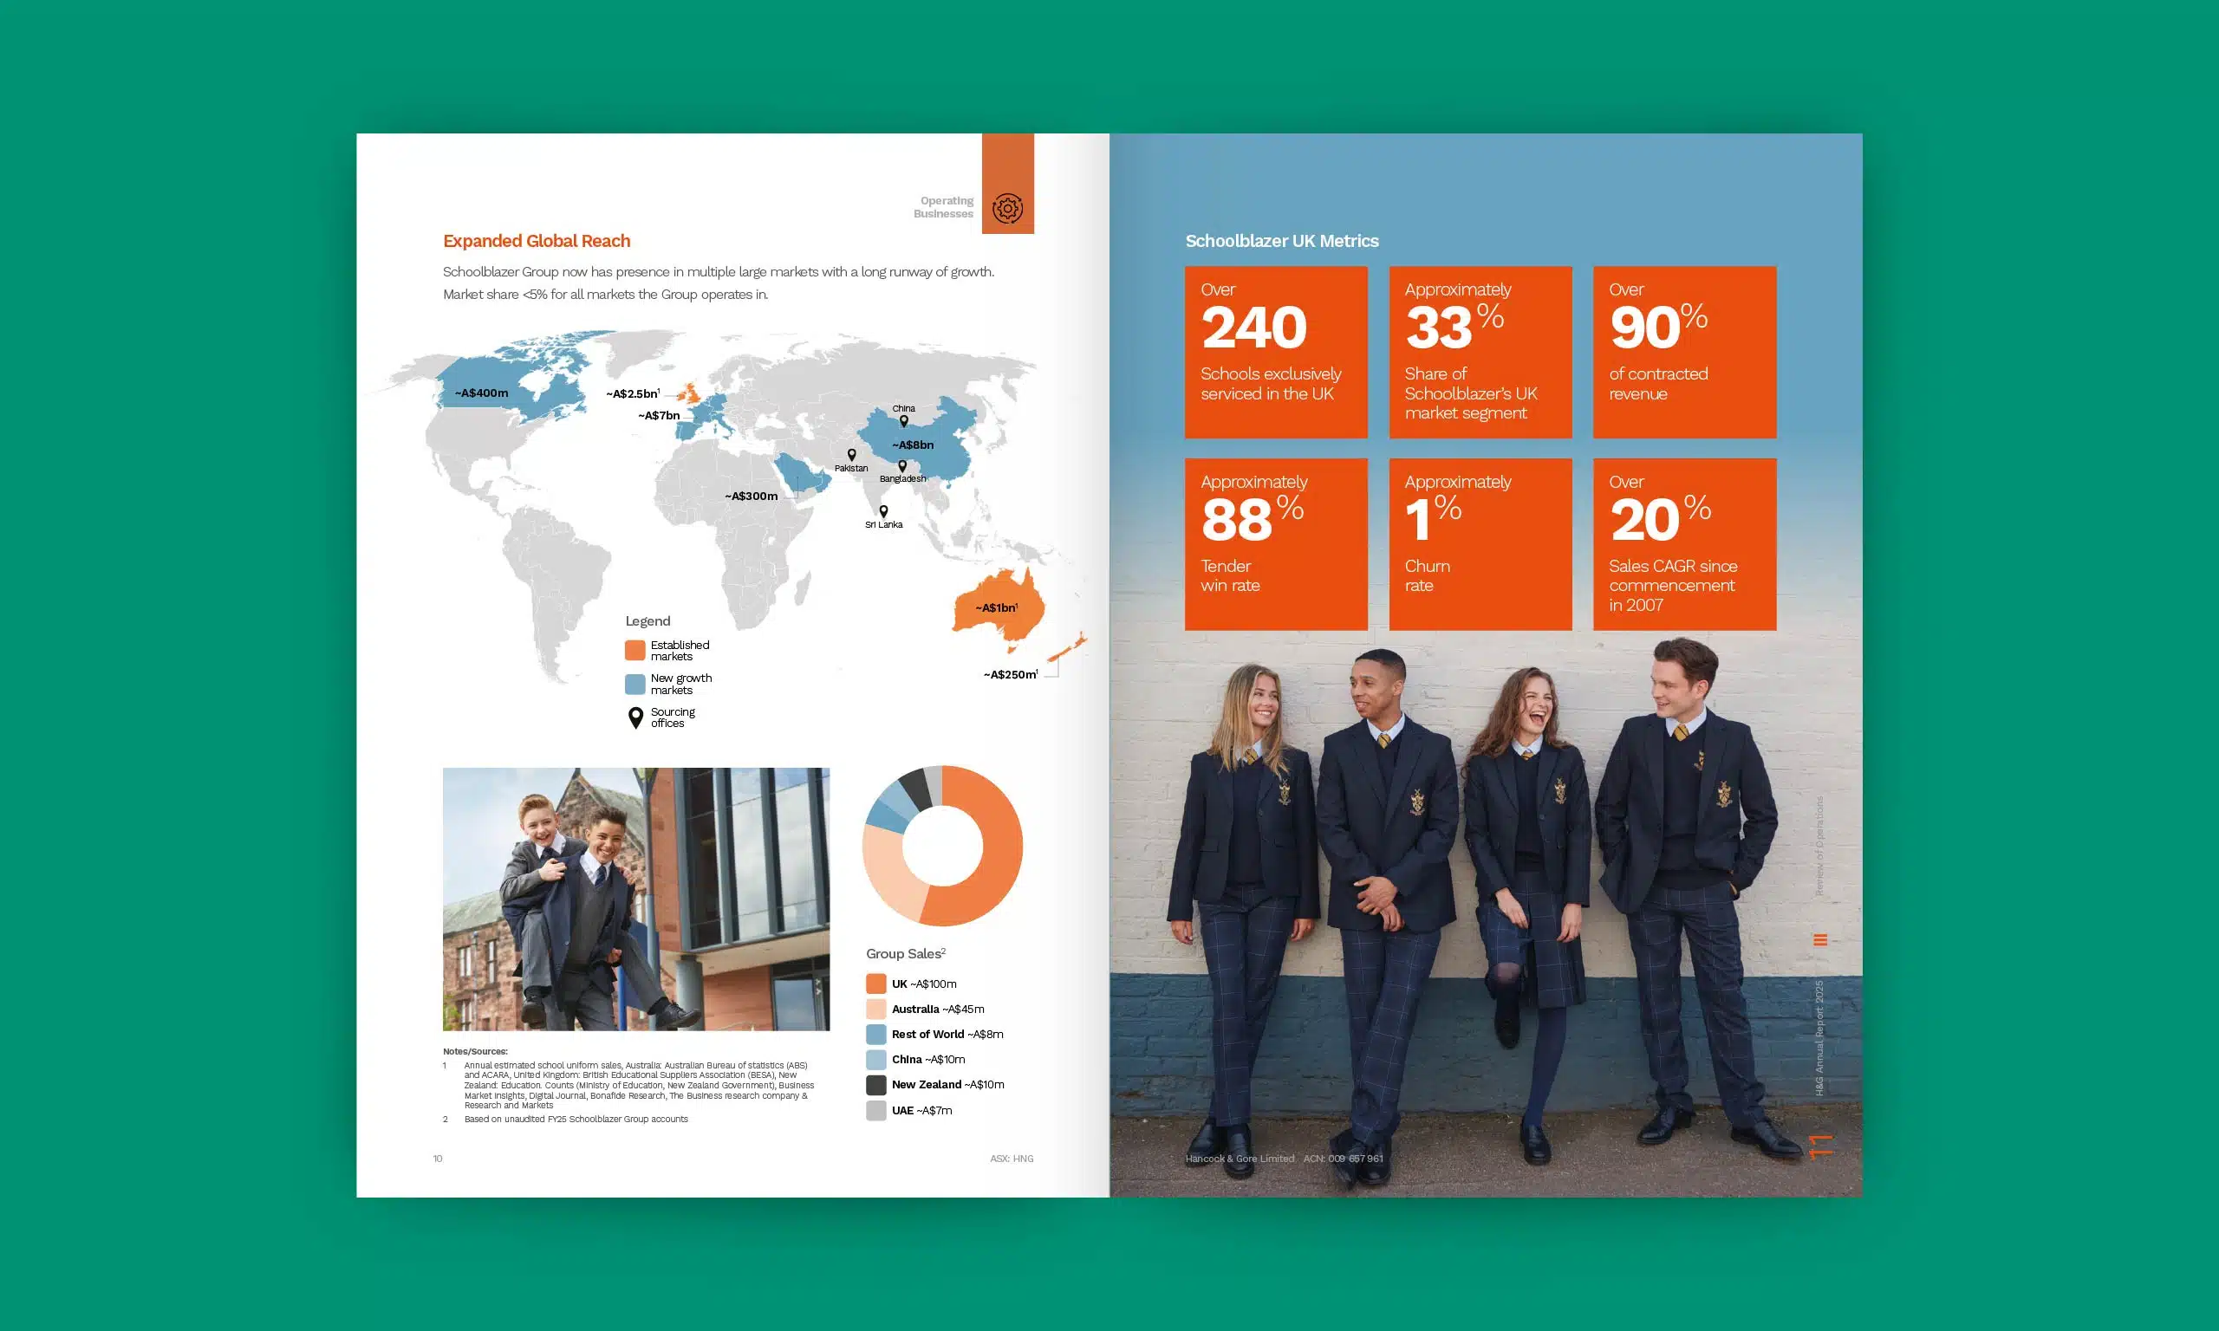
Task: Click the 20% Sales CAGR tile
Action: coord(1683,544)
